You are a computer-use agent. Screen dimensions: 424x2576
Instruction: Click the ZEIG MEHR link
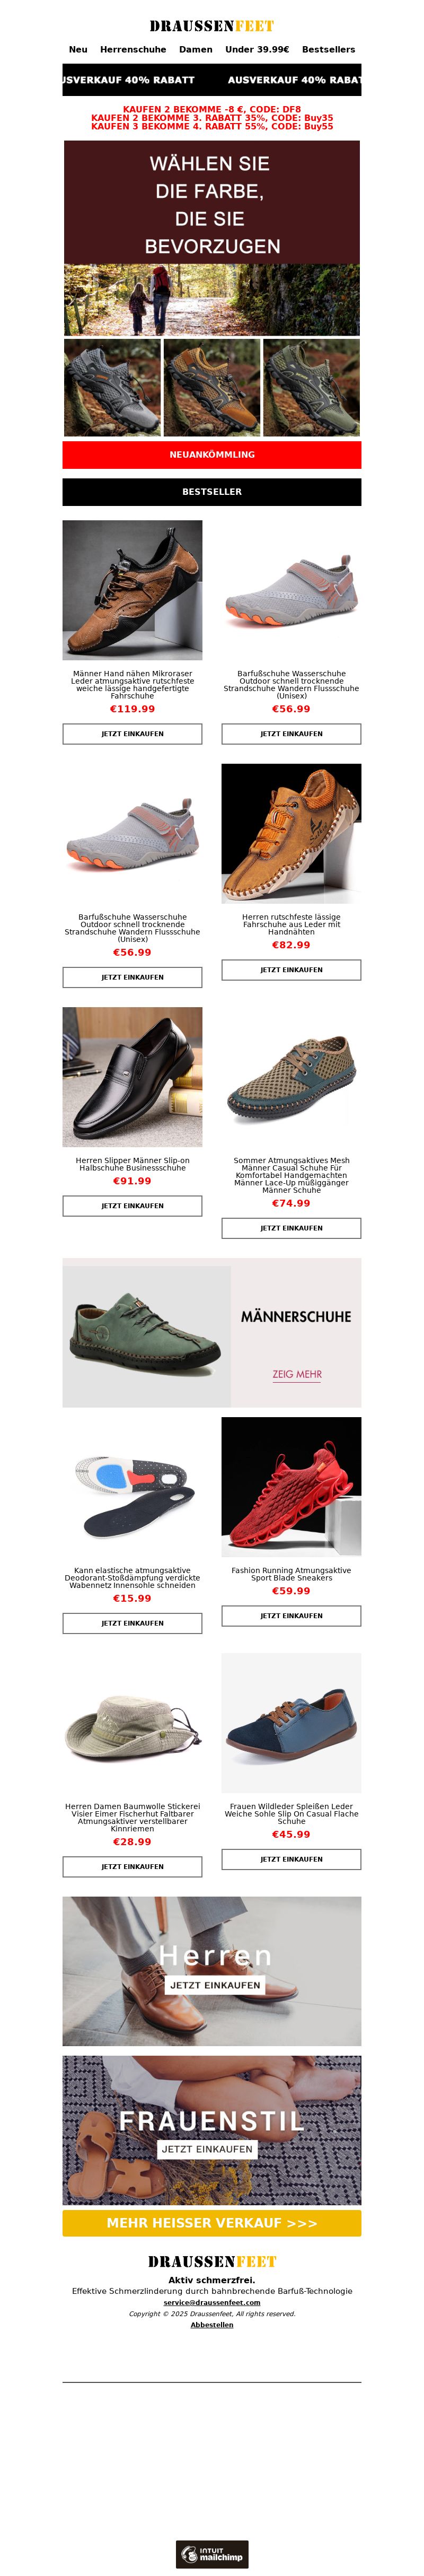297,1374
